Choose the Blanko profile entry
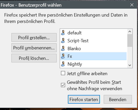This screenshot has height=110, width=138. (x=93, y=48)
